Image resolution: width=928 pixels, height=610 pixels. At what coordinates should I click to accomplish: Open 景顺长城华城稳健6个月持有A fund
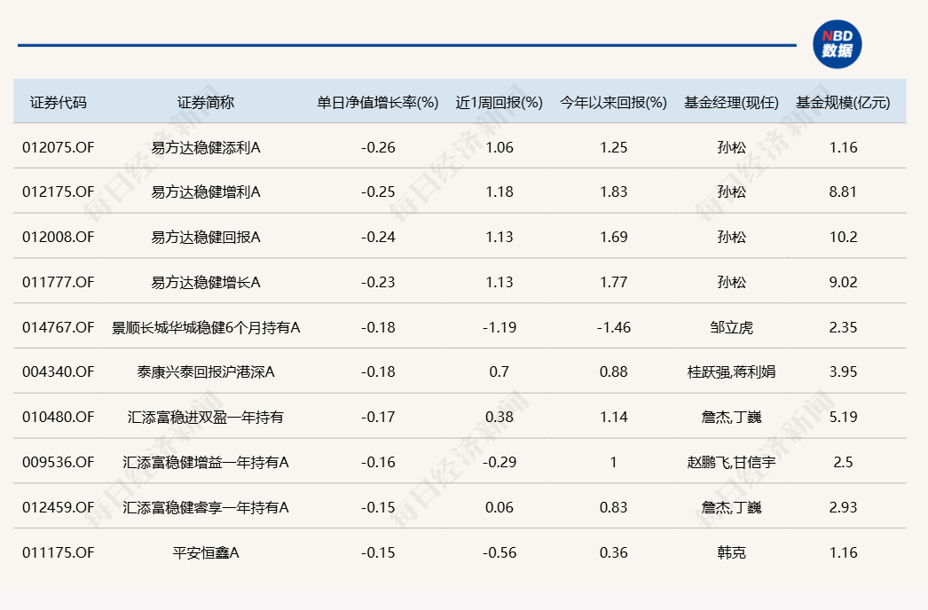point(206,327)
